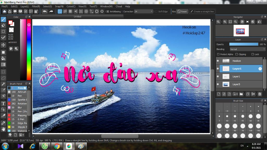Open the Snap menu

coord(59,6)
